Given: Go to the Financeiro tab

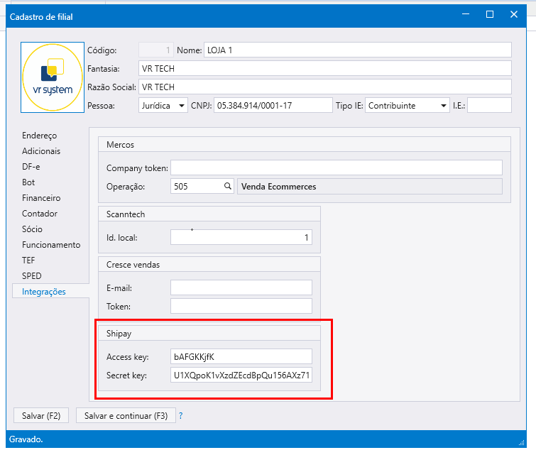Looking at the screenshot, I should point(41,198).
